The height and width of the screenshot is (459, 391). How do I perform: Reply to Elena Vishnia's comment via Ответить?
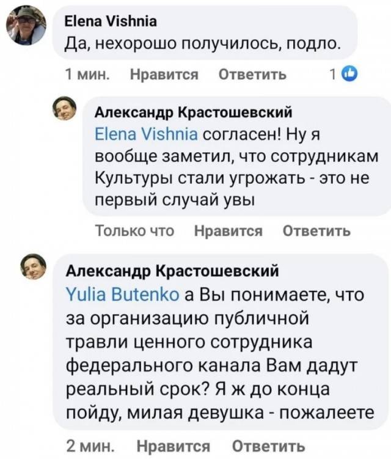(252, 75)
